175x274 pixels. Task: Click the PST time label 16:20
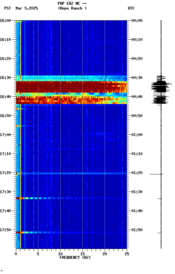(x=5, y=59)
